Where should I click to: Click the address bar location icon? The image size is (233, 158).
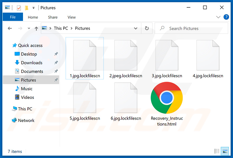click(44, 28)
